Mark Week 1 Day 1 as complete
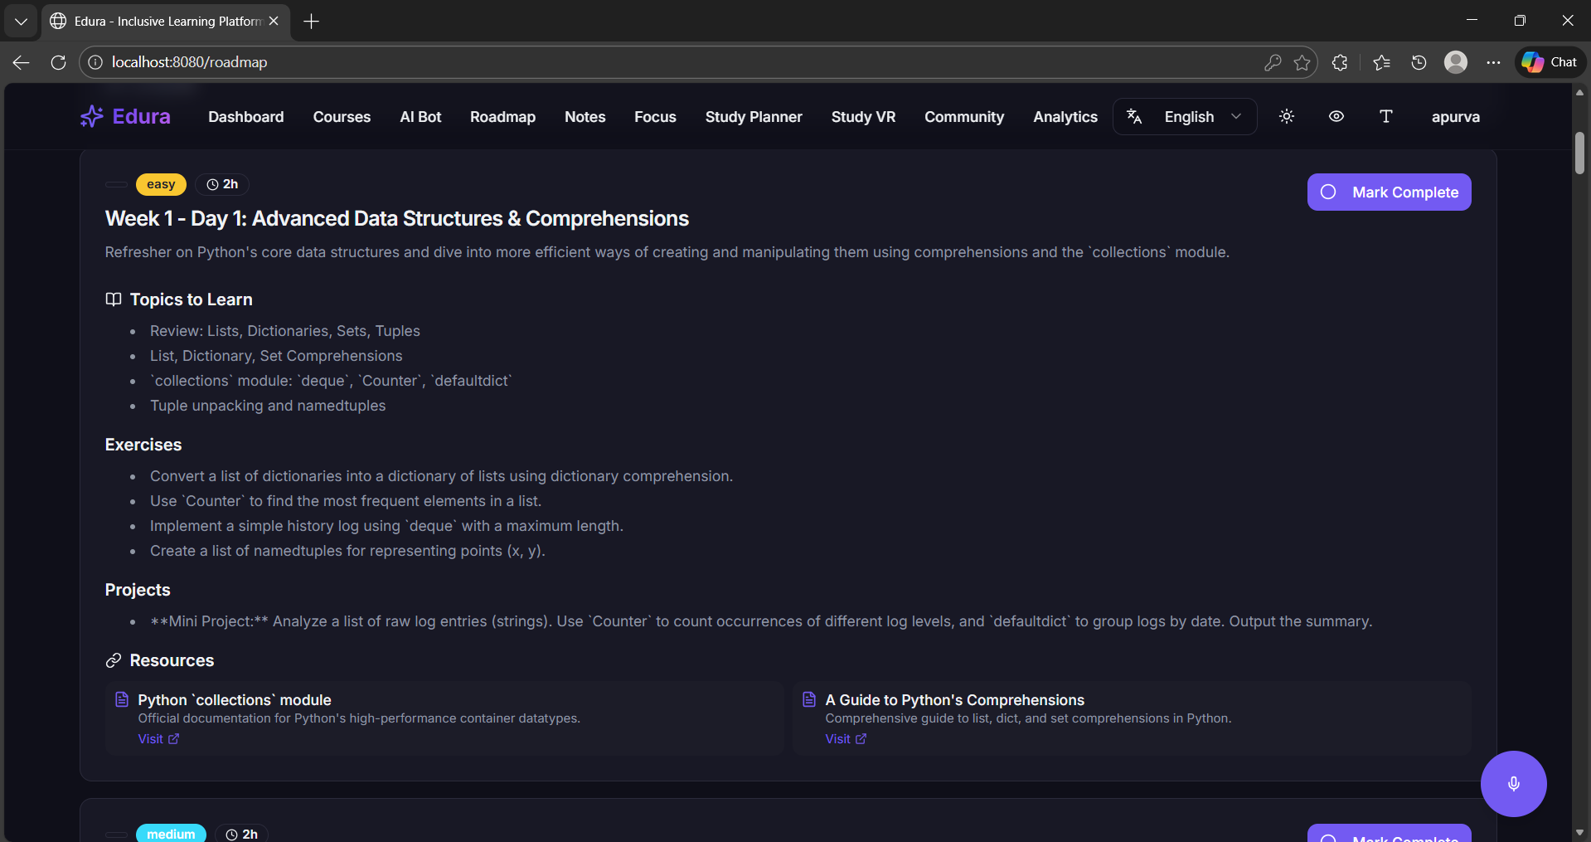This screenshot has width=1591, height=842. pyautogui.click(x=1390, y=192)
